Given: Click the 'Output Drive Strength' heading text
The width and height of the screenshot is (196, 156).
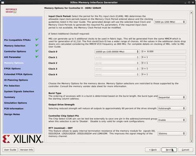Looking at the screenshot, I should pyautogui.click(x=61, y=105).
